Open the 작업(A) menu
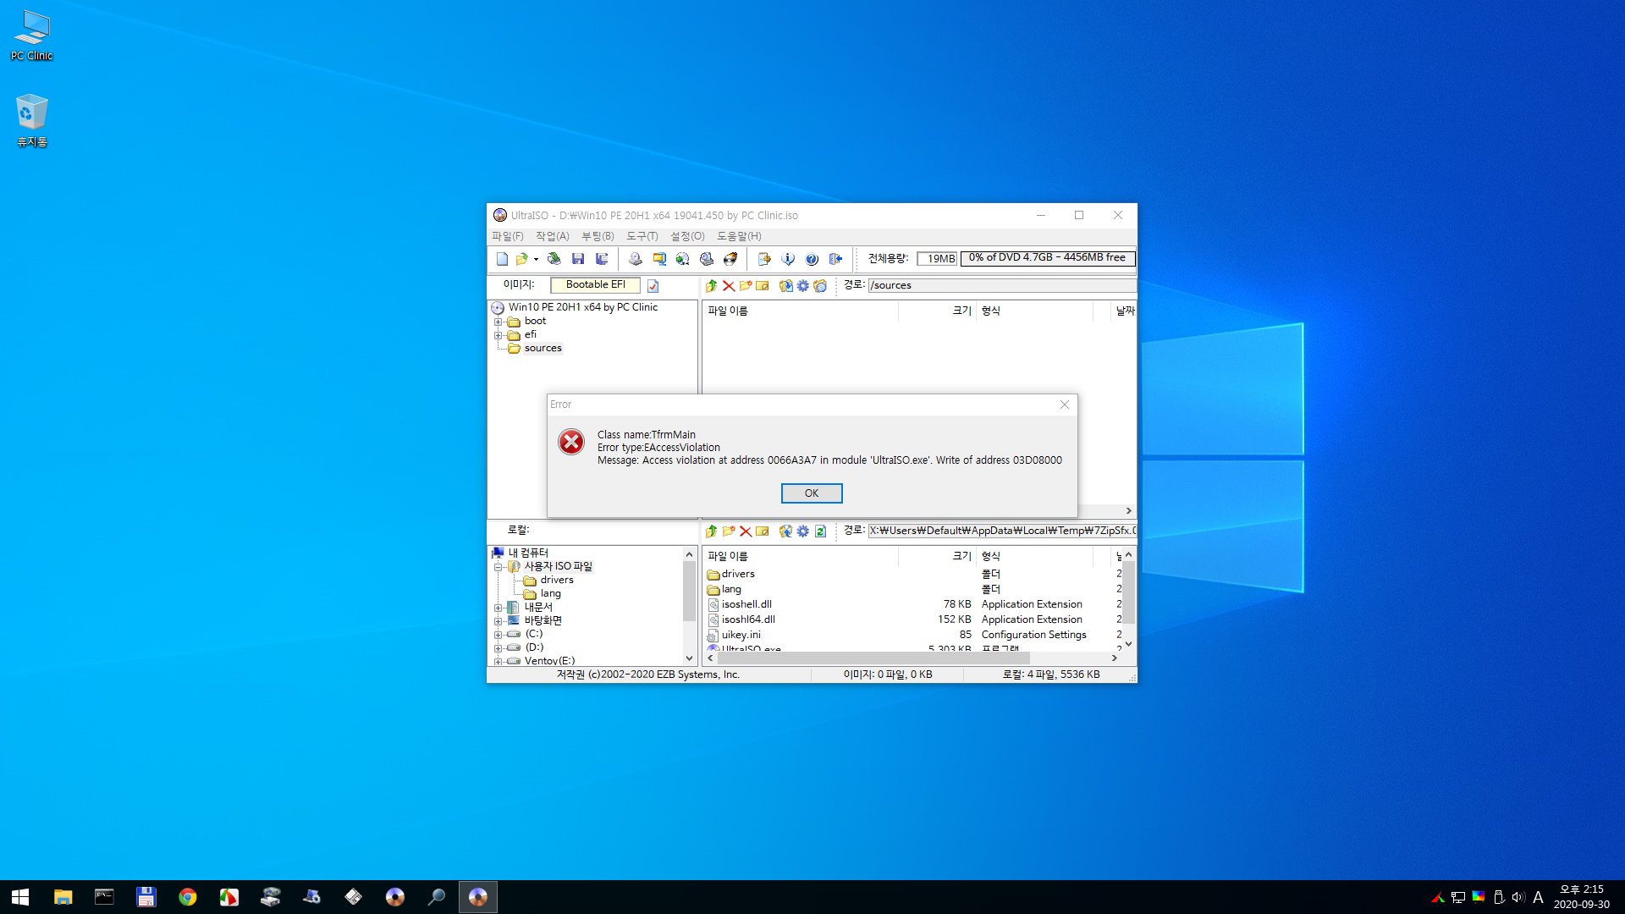The image size is (1625, 914). [553, 236]
